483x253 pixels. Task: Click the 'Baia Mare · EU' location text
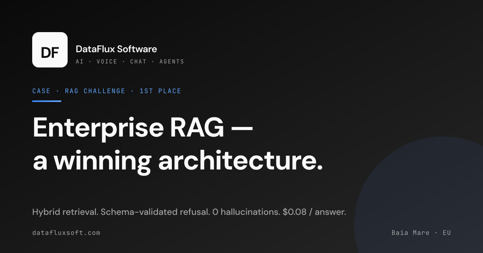tap(421, 233)
